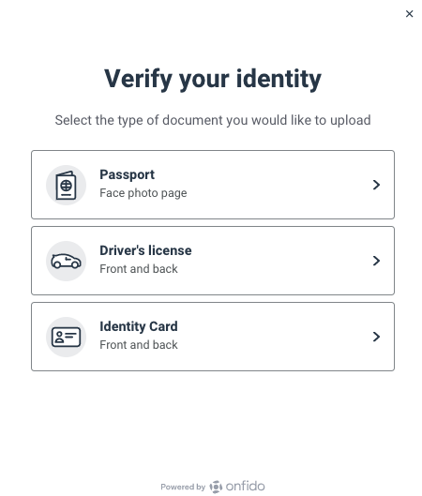Click the Onfido logo symbol
The height and width of the screenshot is (496, 422).
pyautogui.click(x=216, y=487)
